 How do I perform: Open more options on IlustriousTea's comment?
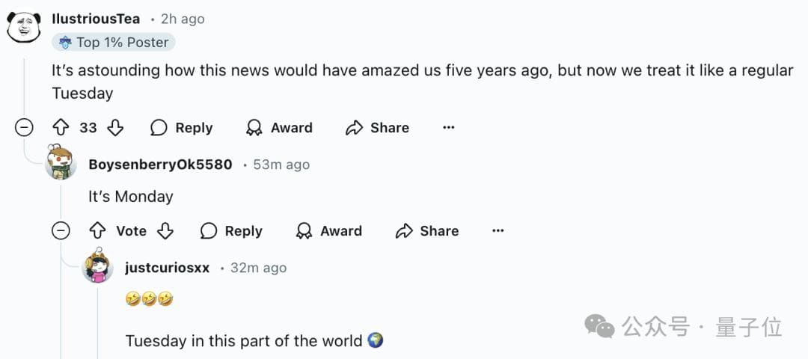tap(449, 128)
